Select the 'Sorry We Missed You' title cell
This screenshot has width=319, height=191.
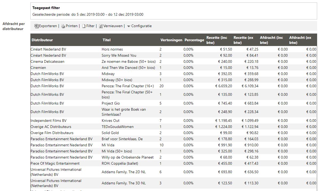click(x=119, y=55)
